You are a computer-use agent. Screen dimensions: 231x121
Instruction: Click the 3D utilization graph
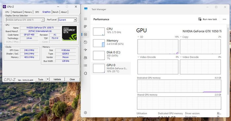pos(158,47)
